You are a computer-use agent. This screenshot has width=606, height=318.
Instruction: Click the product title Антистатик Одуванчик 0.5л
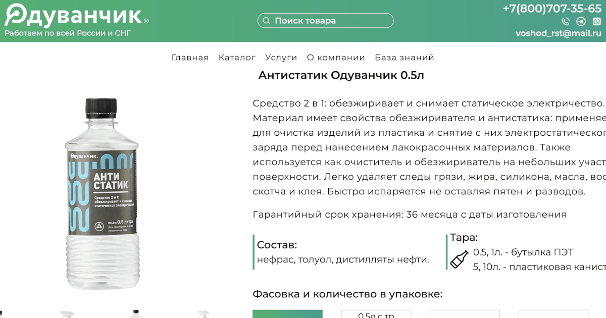click(341, 75)
